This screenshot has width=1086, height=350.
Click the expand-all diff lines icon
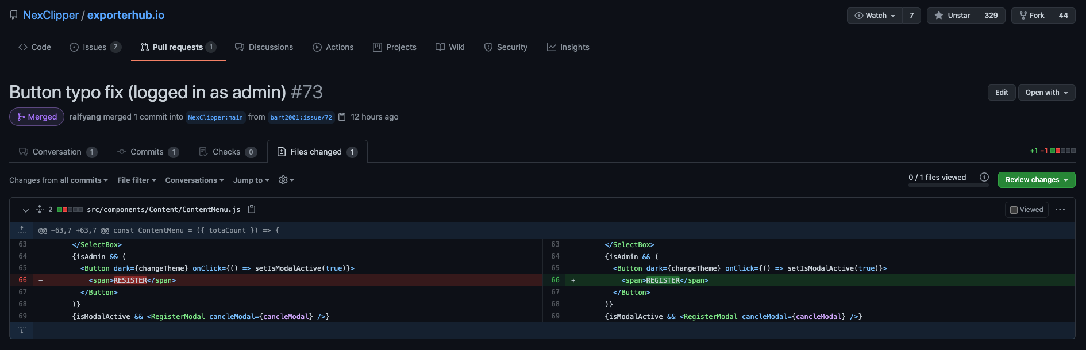coord(40,210)
